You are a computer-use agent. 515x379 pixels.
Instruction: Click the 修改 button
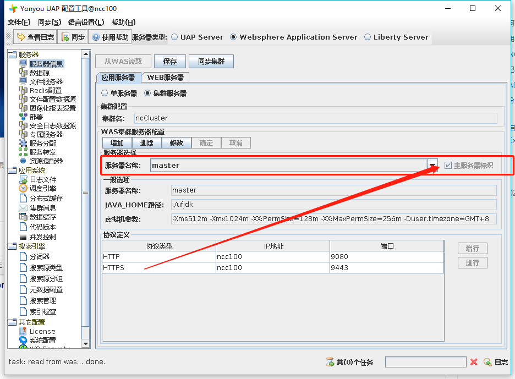[177, 143]
